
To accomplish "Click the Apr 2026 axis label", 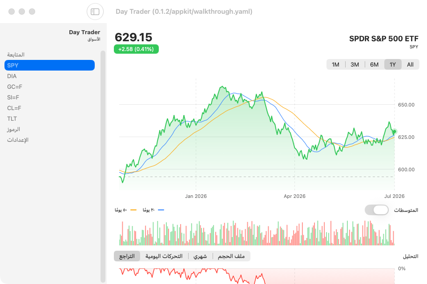I will [294, 196].
